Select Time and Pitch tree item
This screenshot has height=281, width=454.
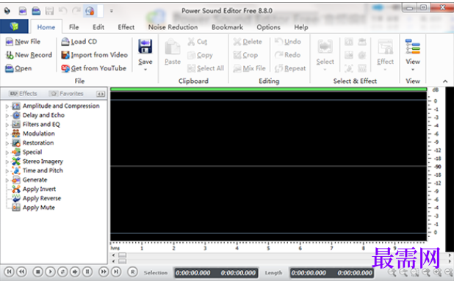click(x=43, y=170)
